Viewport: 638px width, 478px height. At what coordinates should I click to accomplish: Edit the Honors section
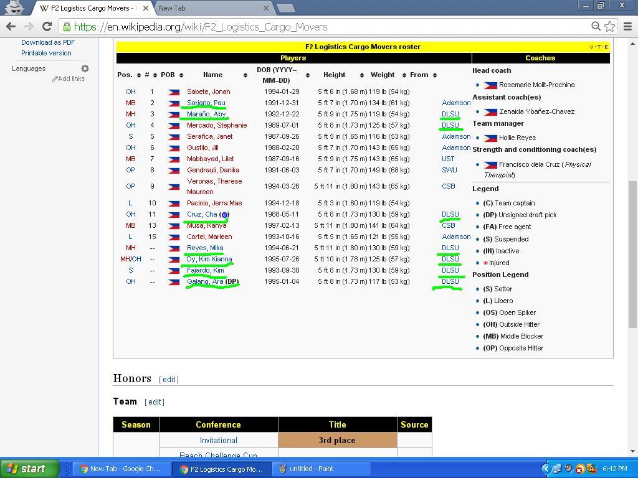(x=169, y=379)
